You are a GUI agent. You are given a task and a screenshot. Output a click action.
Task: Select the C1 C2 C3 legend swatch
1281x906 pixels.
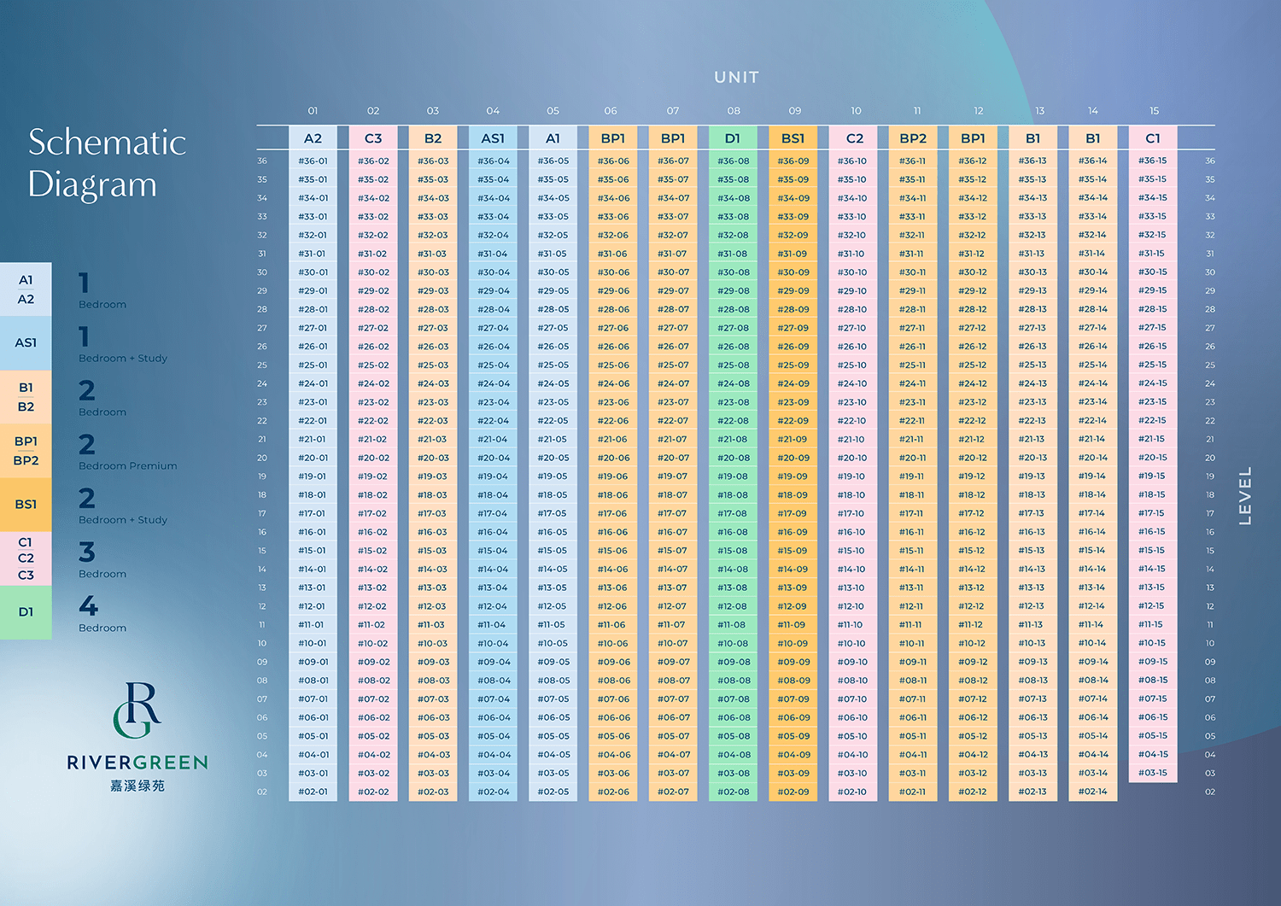click(26, 558)
